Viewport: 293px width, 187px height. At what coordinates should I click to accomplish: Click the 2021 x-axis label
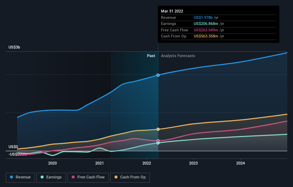click(100, 163)
